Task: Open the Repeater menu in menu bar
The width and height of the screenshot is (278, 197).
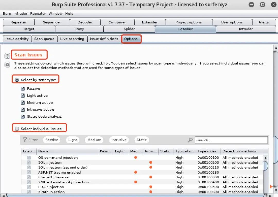Action: coord(38,13)
